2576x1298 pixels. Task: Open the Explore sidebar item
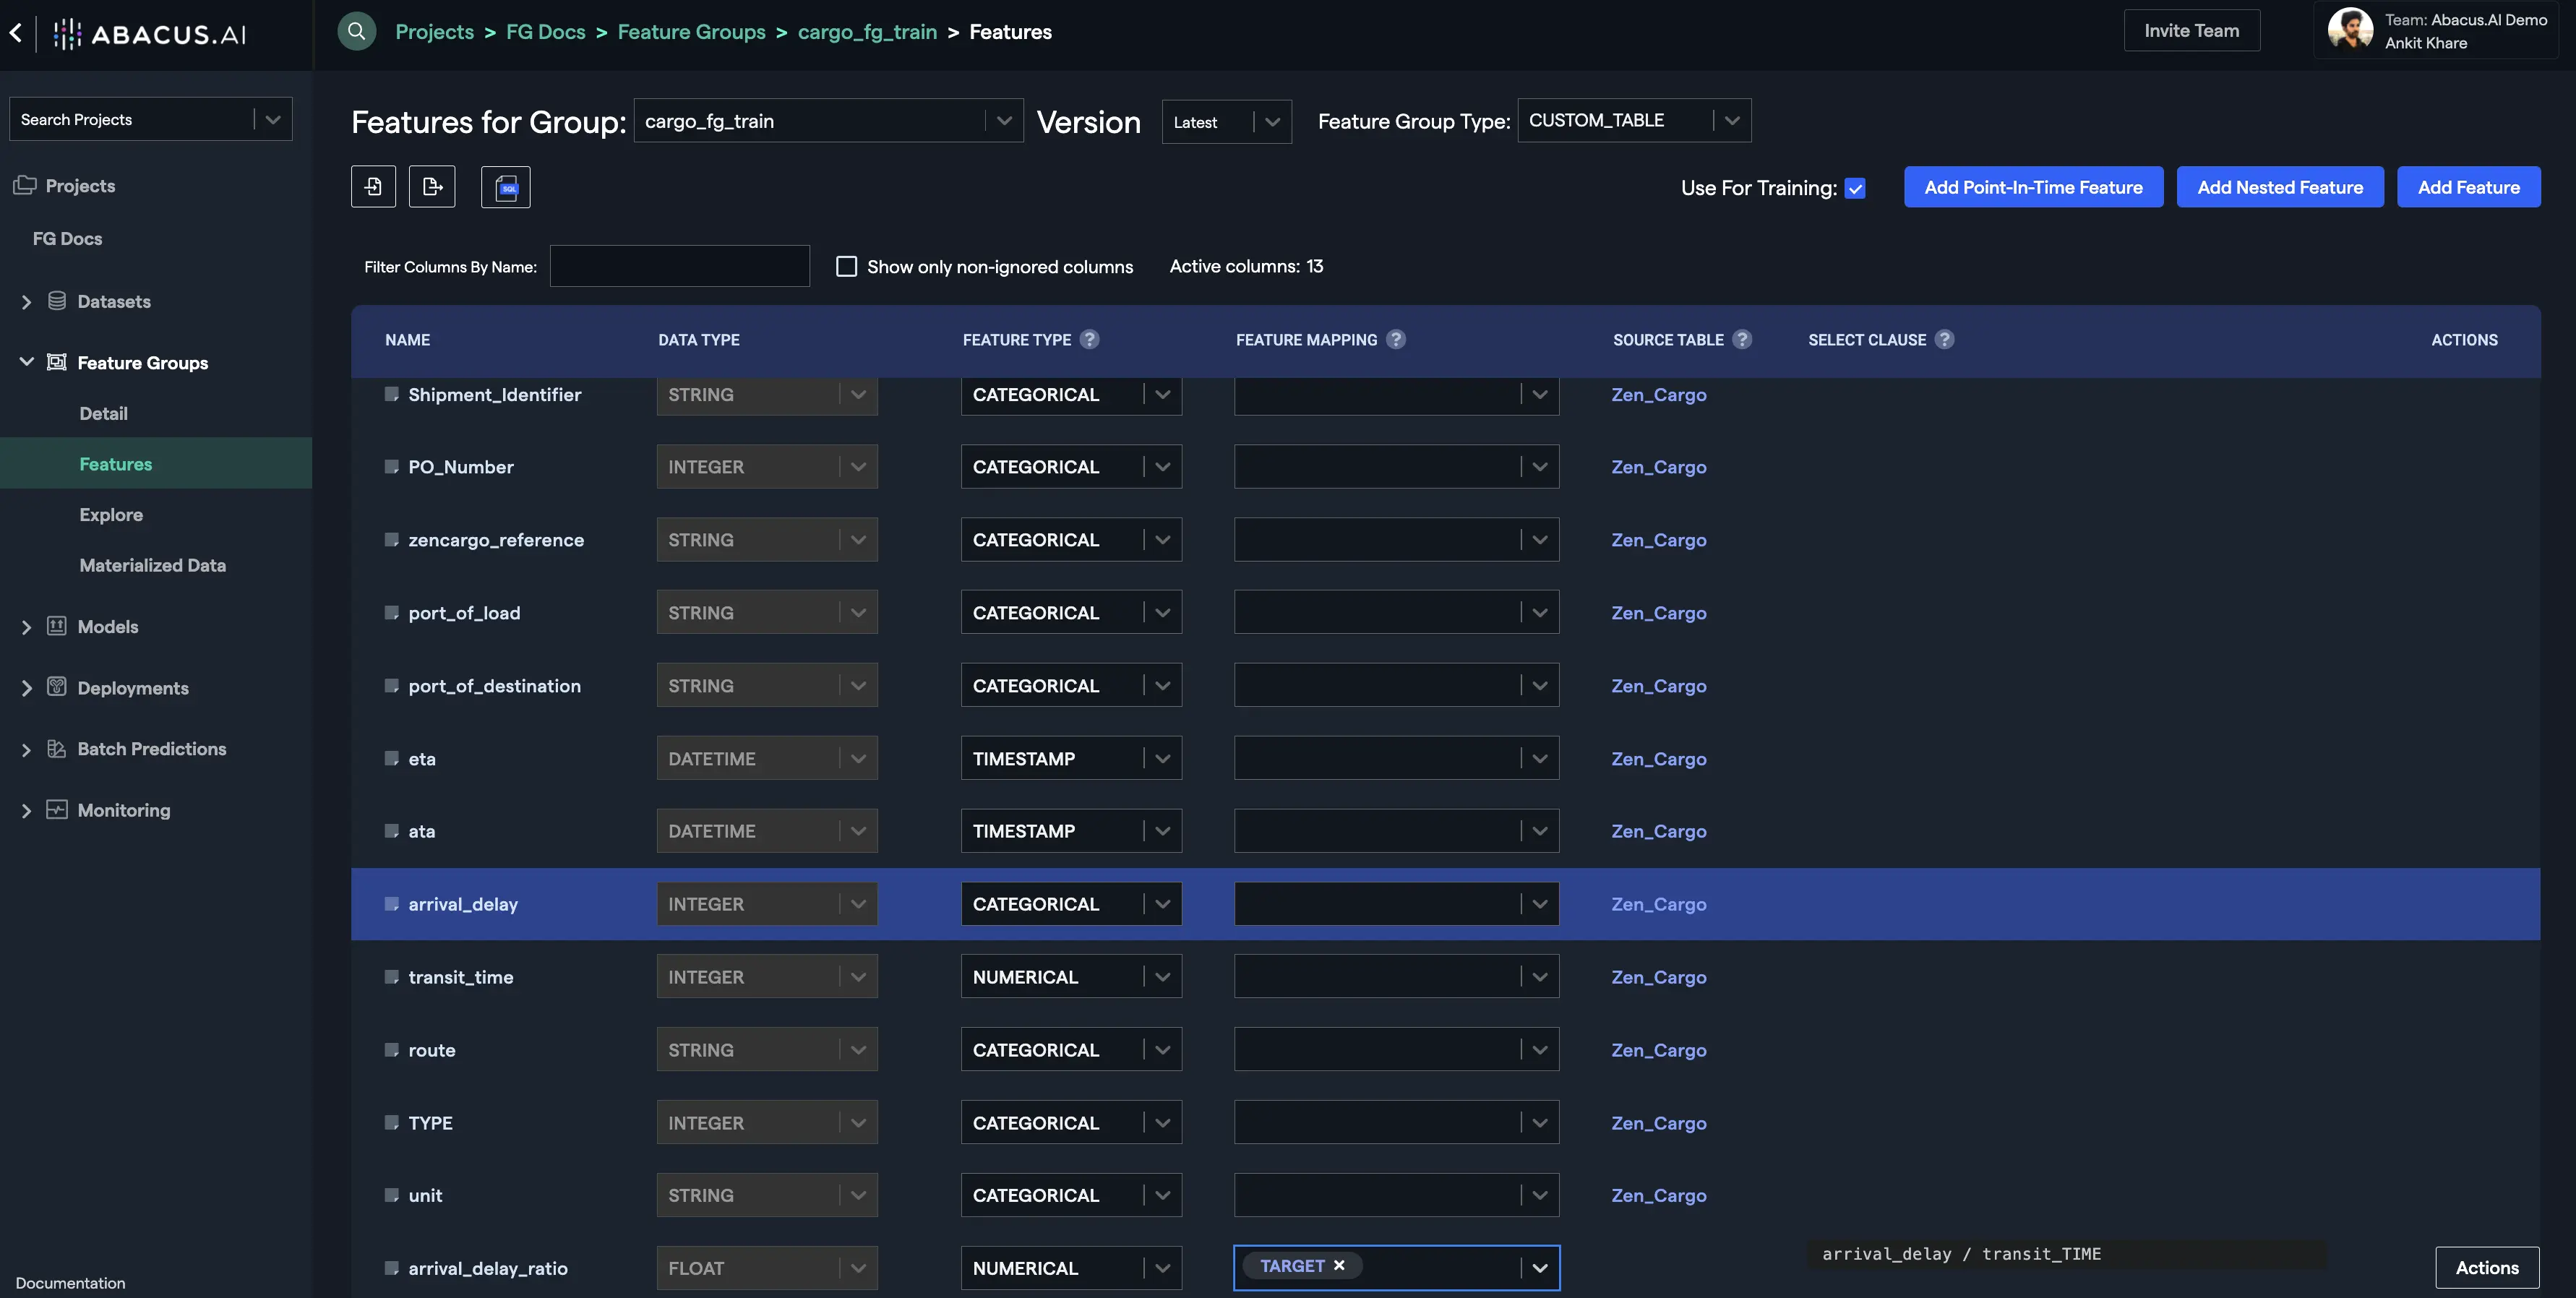point(111,515)
